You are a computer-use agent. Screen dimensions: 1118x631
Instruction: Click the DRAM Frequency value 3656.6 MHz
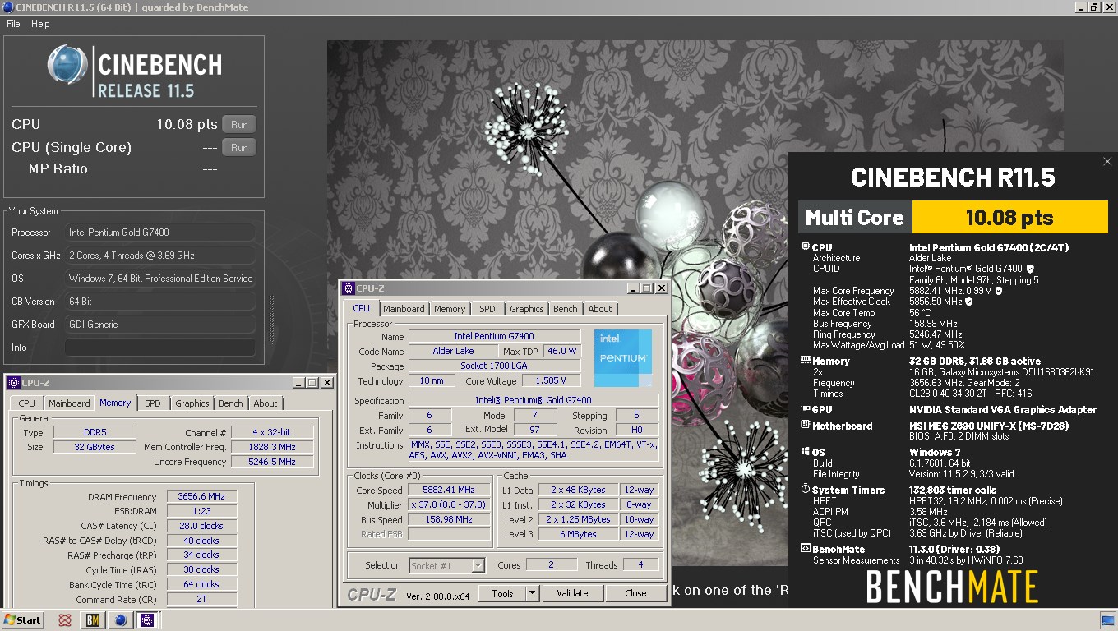201,497
